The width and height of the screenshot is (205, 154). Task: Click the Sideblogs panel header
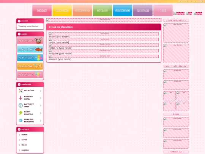(x=30, y=84)
